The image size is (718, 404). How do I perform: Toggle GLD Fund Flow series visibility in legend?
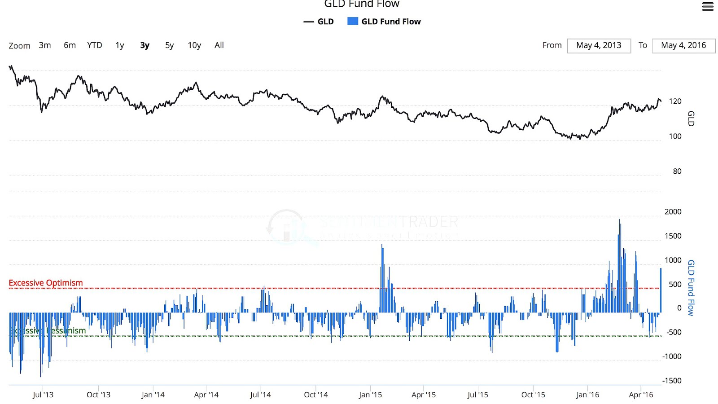(x=390, y=21)
